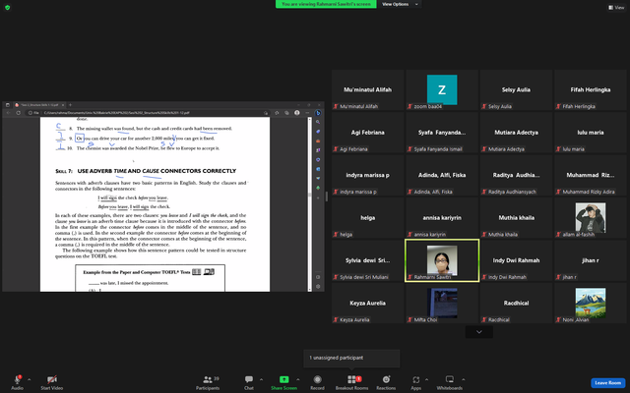The image size is (630, 393).
Task: Click the address bar in shared Edge browser
Action: [147, 113]
